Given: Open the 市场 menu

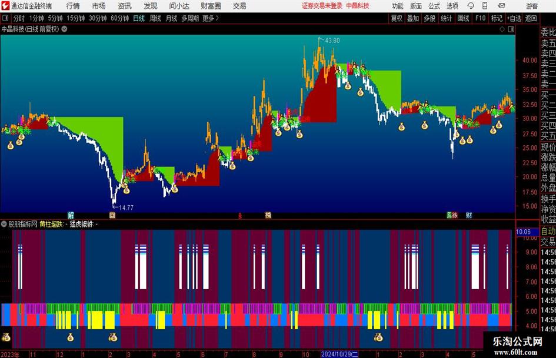Looking at the screenshot, I should pos(99,6).
